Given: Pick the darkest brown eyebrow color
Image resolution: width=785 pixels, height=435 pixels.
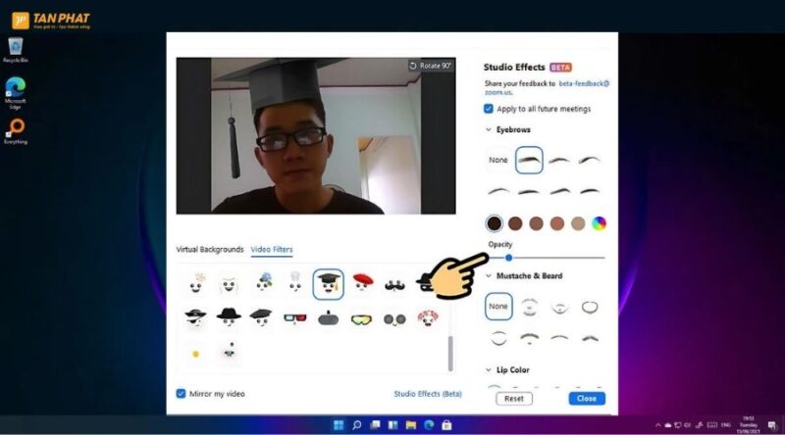Looking at the screenshot, I should click(x=495, y=223).
